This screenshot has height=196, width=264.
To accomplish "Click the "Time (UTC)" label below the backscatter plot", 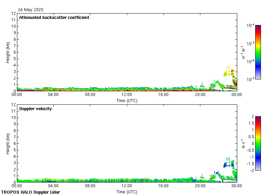I will (x=127, y=100).
